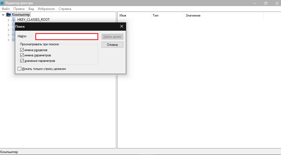Collapse the Компьютер tree node
281x155 pixels.
click(x=3, y=15)
